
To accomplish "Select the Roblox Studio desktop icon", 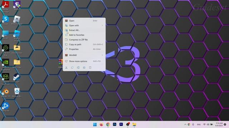I will coord(17,36).
